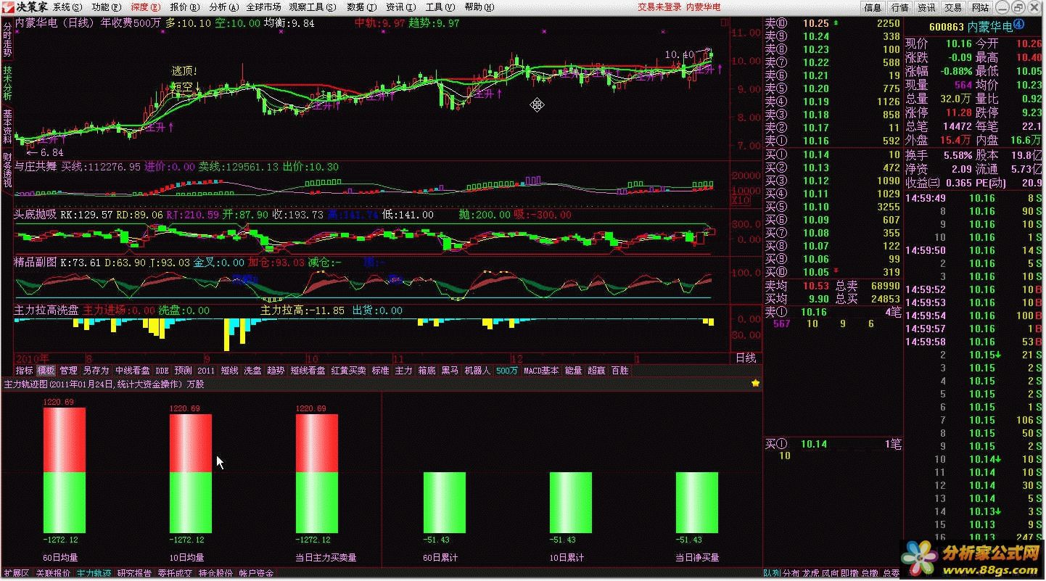Open the 观察工具 menu
The width and height of the screenshot is (1046, 581).
313,7
